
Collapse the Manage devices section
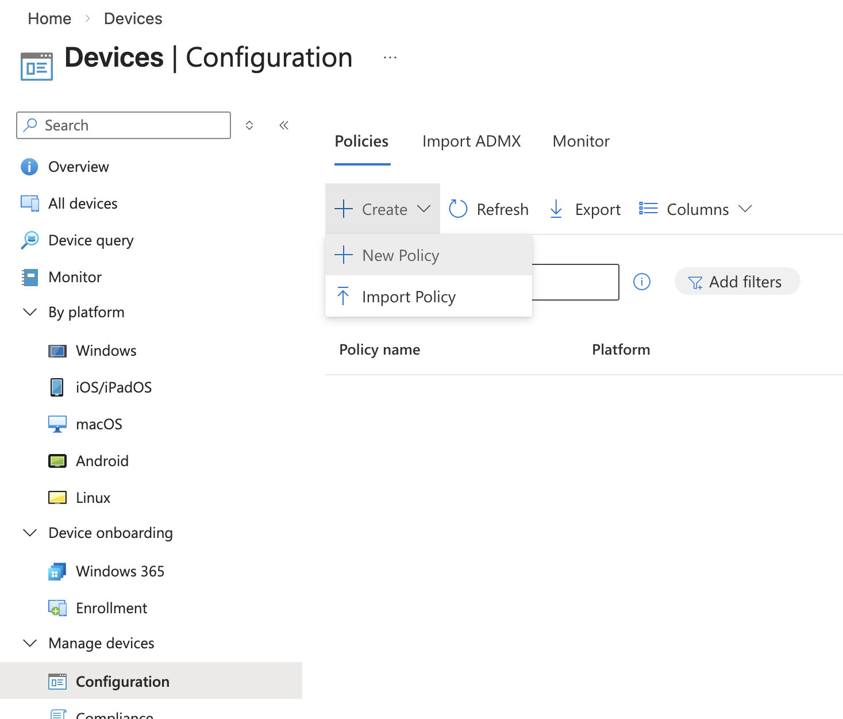tap(30, 643)
